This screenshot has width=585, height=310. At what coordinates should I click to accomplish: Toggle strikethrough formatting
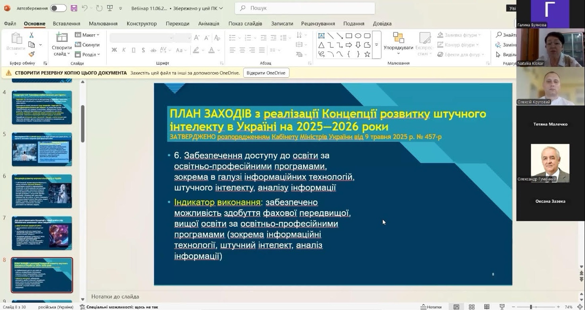pos(153,50)
